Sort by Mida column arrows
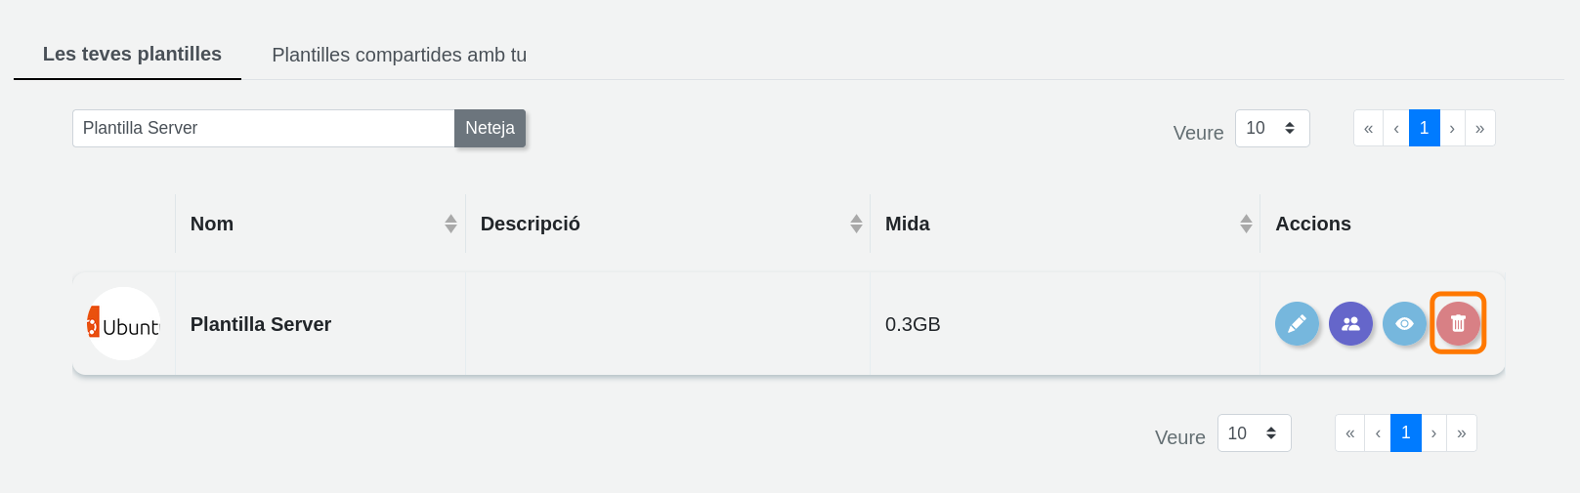This screenshot has width=1580, height=493. 1246,224
